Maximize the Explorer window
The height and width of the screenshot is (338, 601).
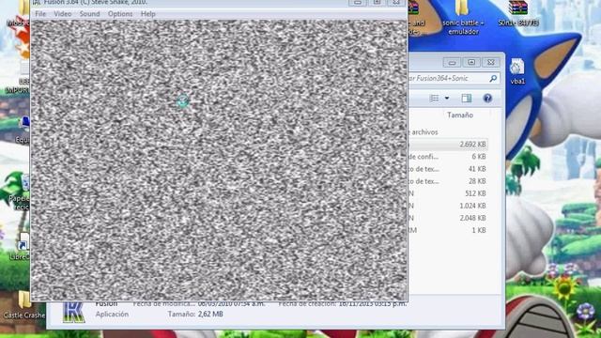coord(471,62)
